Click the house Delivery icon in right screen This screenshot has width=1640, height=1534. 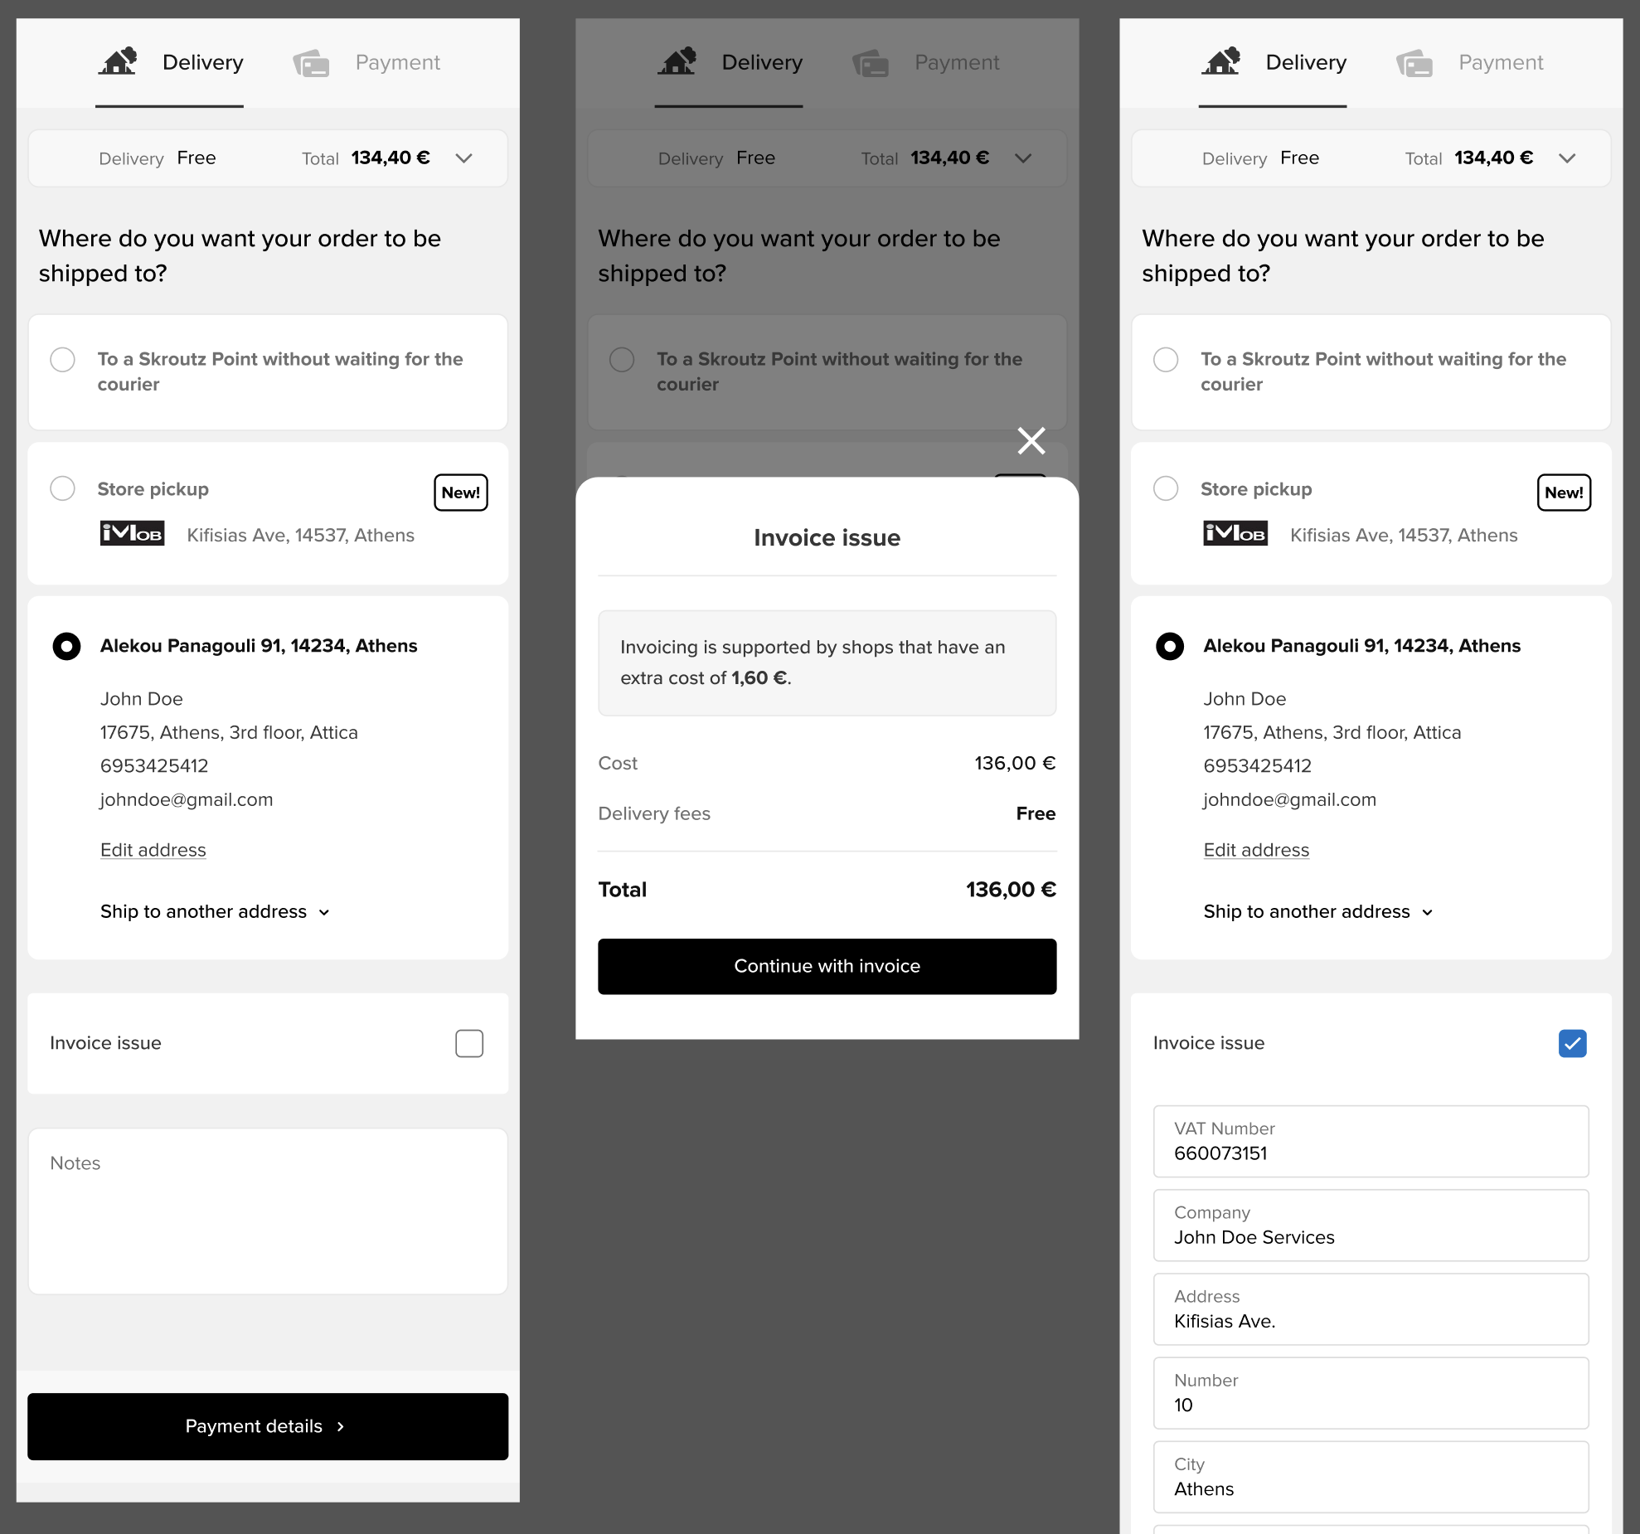pos(1221,61)
